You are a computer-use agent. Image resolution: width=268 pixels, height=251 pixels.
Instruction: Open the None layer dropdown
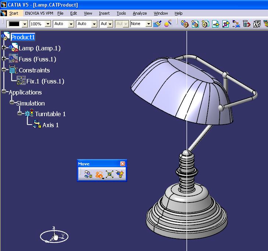149,24
